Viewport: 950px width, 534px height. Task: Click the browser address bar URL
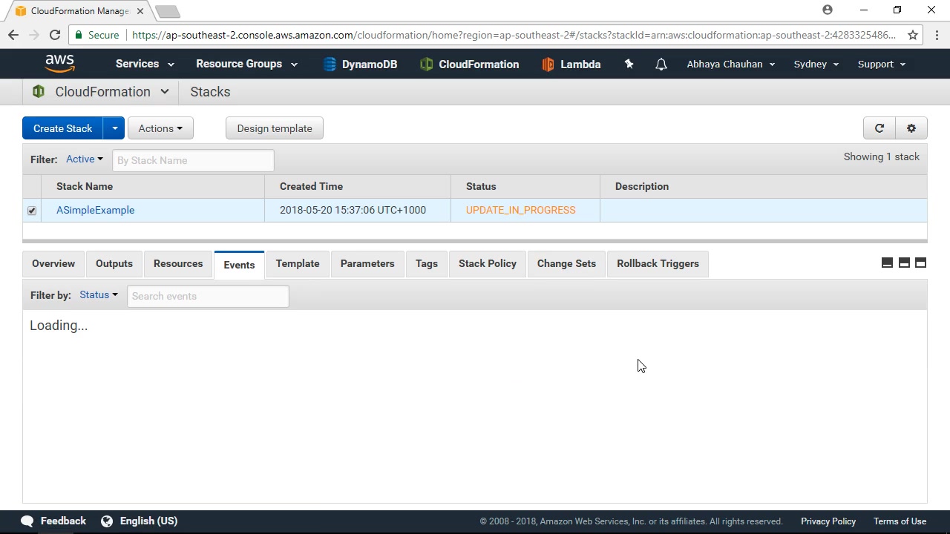click(514, 35)
